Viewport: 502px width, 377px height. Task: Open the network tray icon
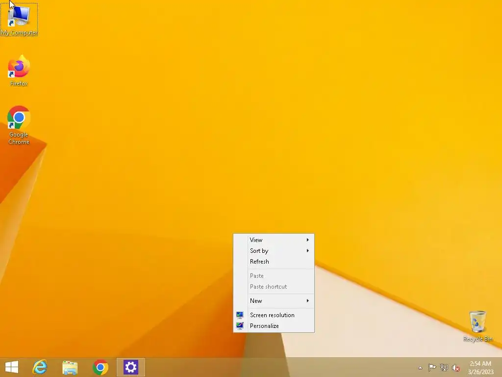coord(444,367)
